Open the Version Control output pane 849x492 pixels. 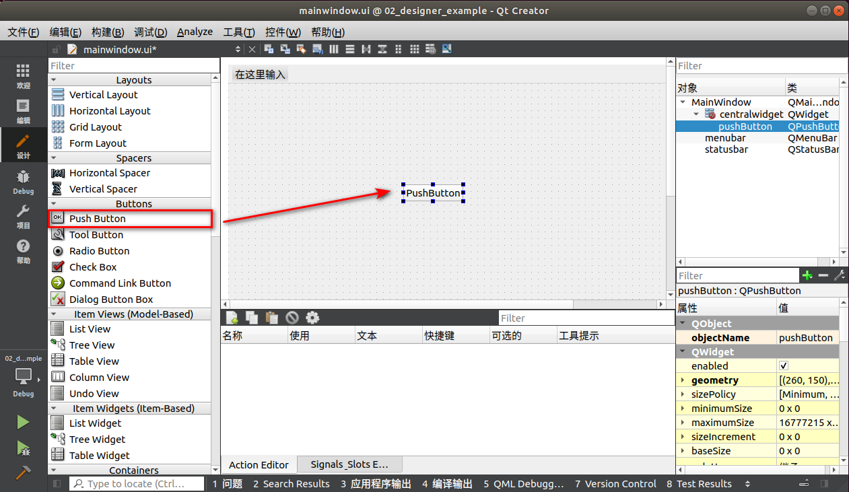[615, 483]
